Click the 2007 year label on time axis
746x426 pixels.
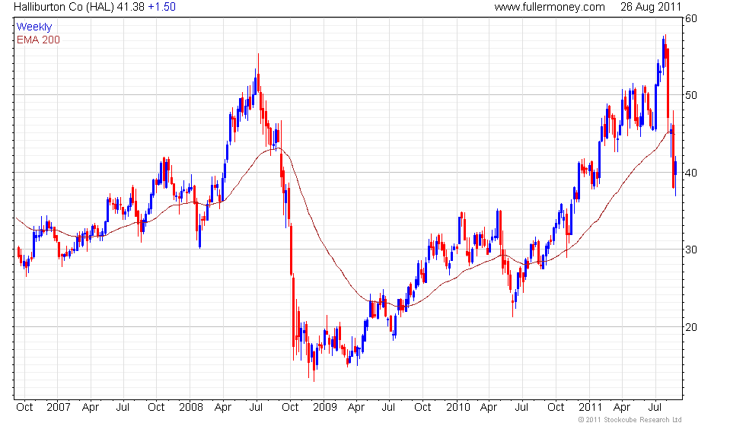point(59,408)
